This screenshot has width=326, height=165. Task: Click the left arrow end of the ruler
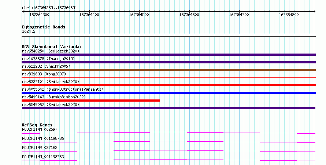pos(23,12)
